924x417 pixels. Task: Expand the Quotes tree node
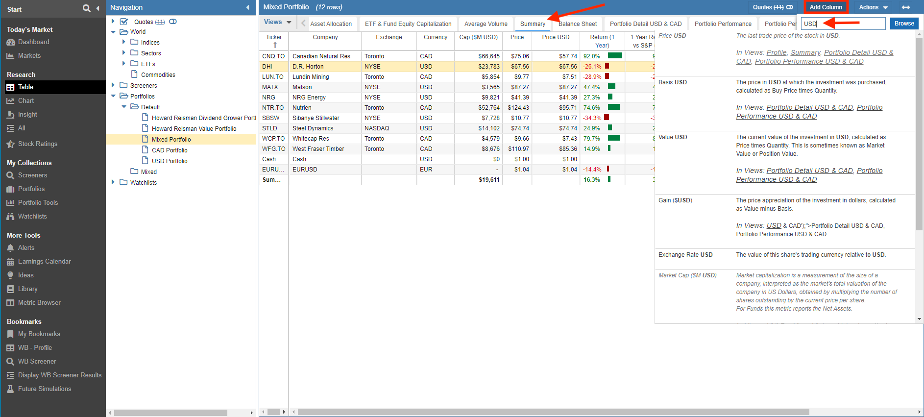[x=113, y=22]
